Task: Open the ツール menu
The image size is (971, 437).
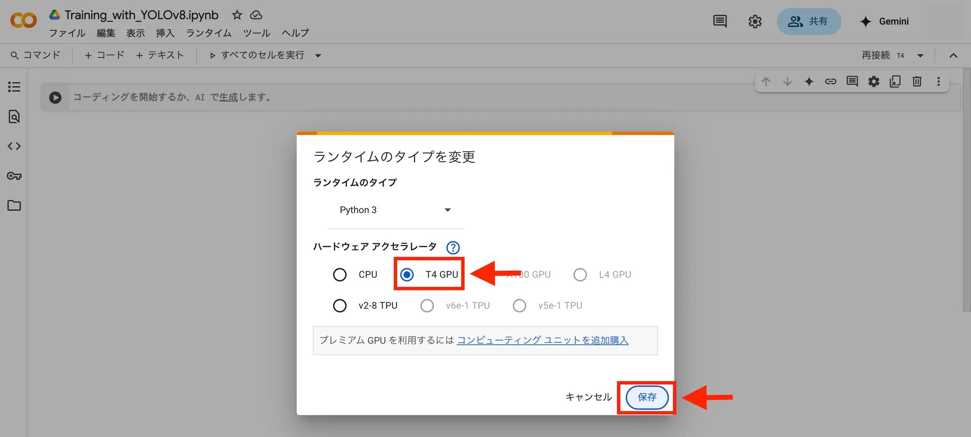Action: coord(256,33)
